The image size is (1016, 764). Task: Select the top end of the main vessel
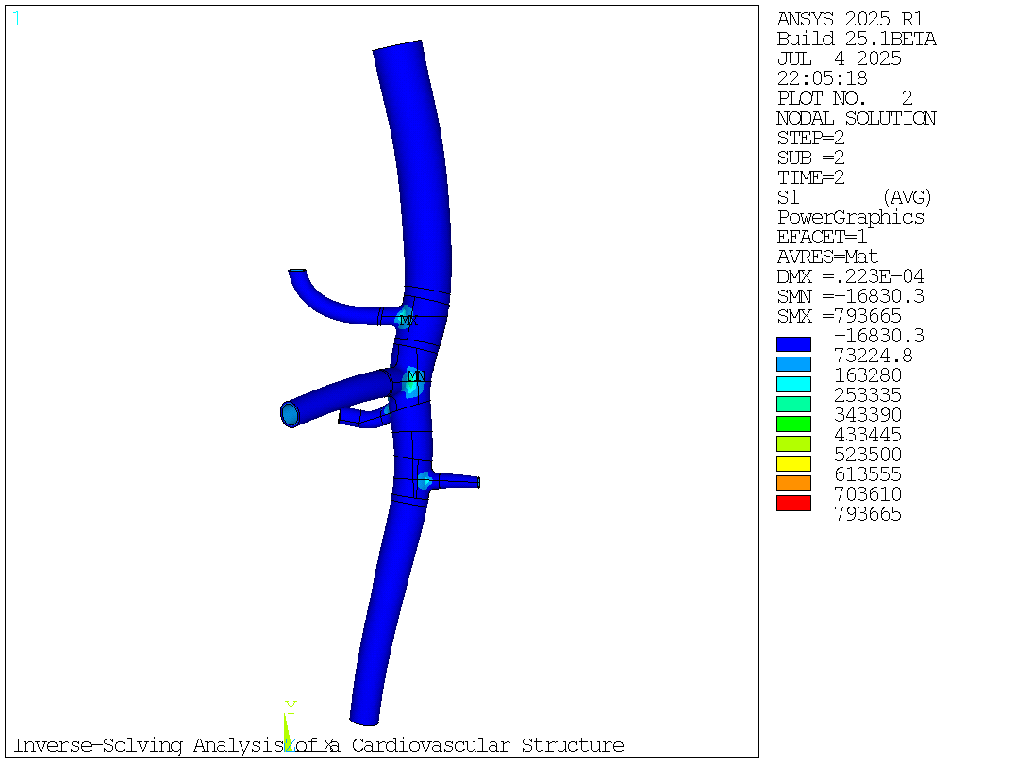(x=397, y=47)
